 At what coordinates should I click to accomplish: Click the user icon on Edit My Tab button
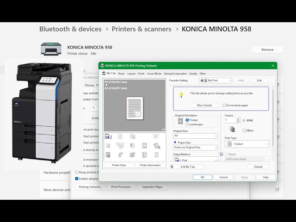tap(172, 166)
